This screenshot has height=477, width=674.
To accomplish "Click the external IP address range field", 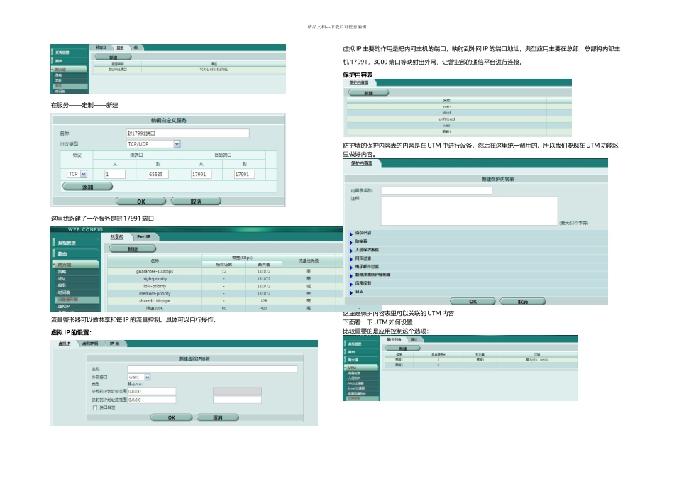I will (x=151, y=391).
